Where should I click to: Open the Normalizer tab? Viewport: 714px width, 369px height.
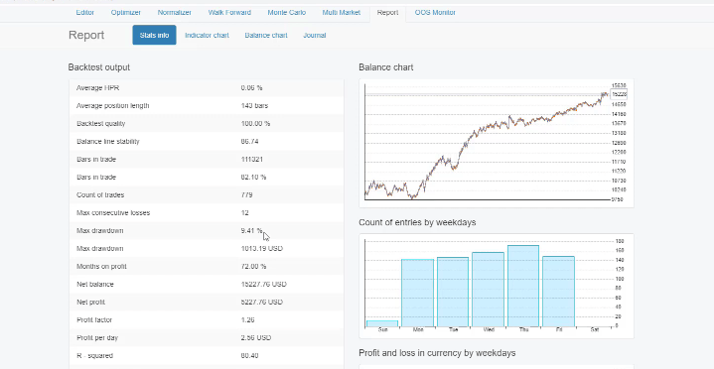tap(175, 12)
